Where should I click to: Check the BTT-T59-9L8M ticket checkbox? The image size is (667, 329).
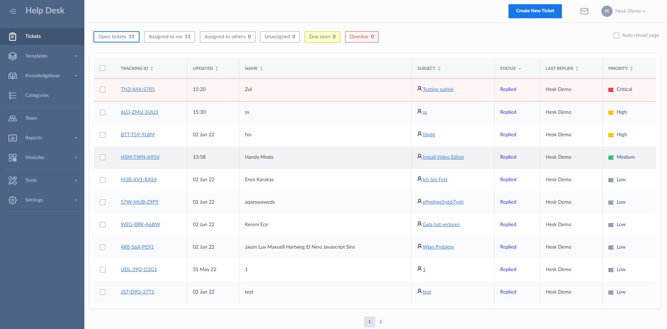tap(103, 135)
